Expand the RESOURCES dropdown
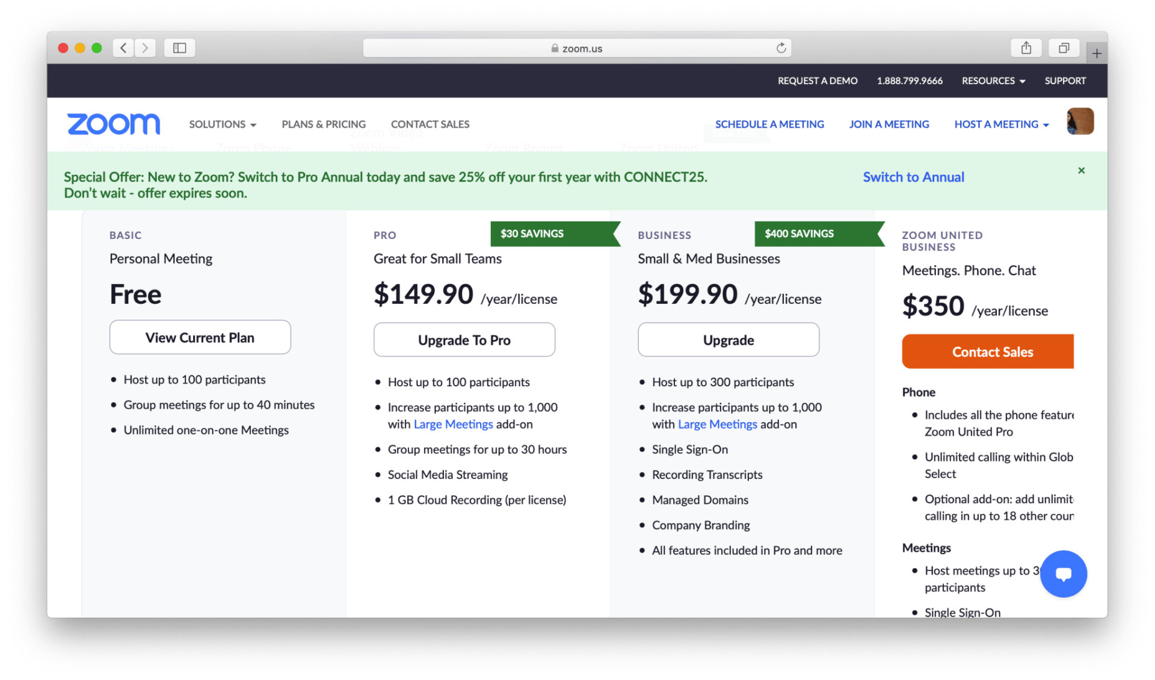This screenshot has height=680, width=1155. coord(993,81)
